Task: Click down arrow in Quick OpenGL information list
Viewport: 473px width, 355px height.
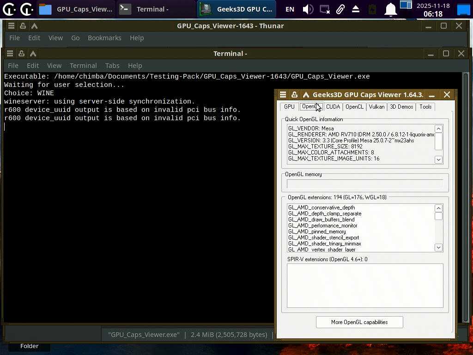Action: pyautogui.click(x=439, y=159)
